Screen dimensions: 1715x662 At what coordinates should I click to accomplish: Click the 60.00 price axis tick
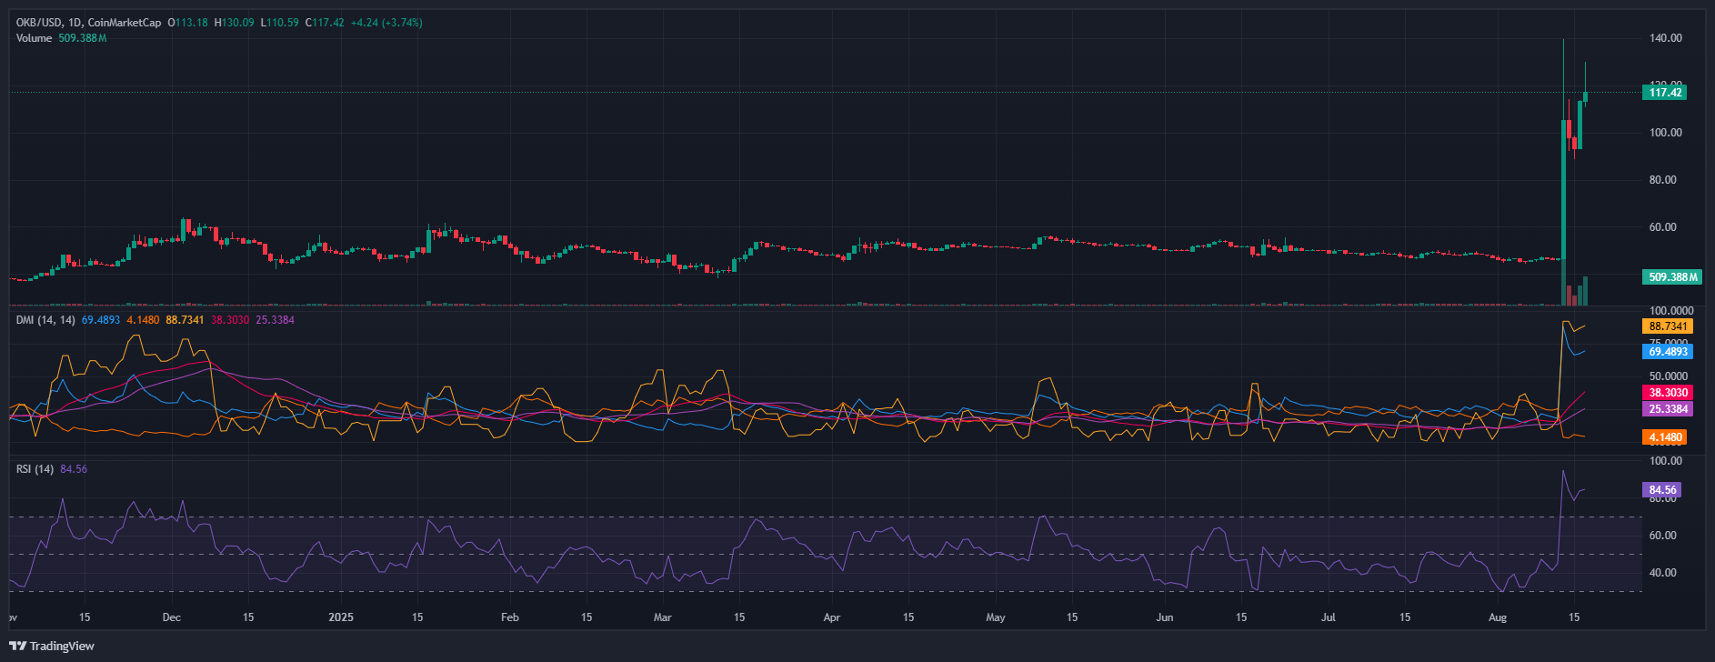[x=1663, y=227]
